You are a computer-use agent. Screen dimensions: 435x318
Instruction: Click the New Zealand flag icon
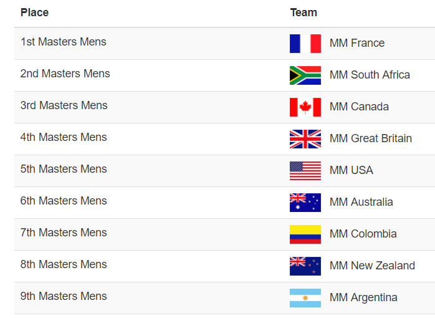pos(305,266)
